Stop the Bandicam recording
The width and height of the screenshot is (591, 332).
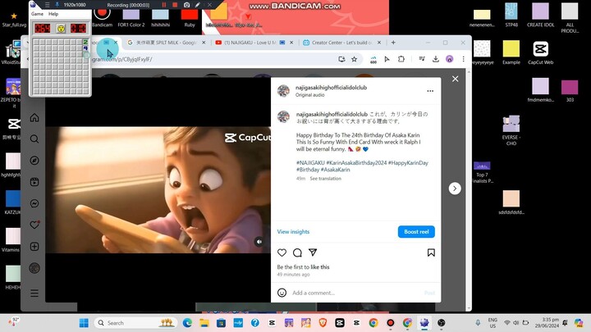point(175,5)
